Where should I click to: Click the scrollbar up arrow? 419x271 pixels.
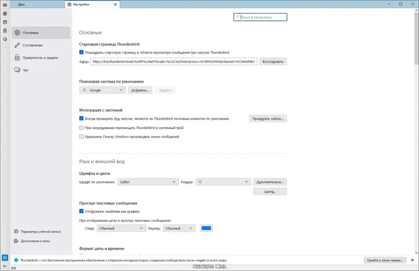416,10
